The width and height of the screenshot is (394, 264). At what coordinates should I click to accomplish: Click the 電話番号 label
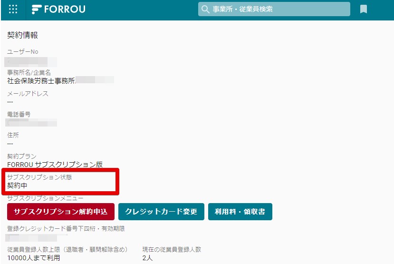[x=19, y=114]
